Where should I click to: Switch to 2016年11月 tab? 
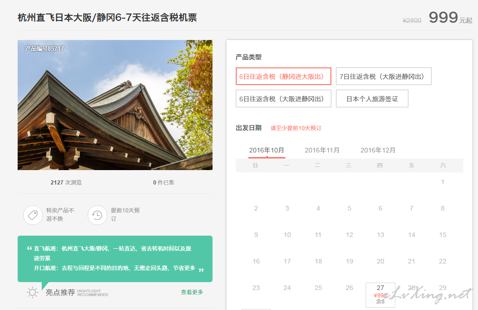coord(322,150)
